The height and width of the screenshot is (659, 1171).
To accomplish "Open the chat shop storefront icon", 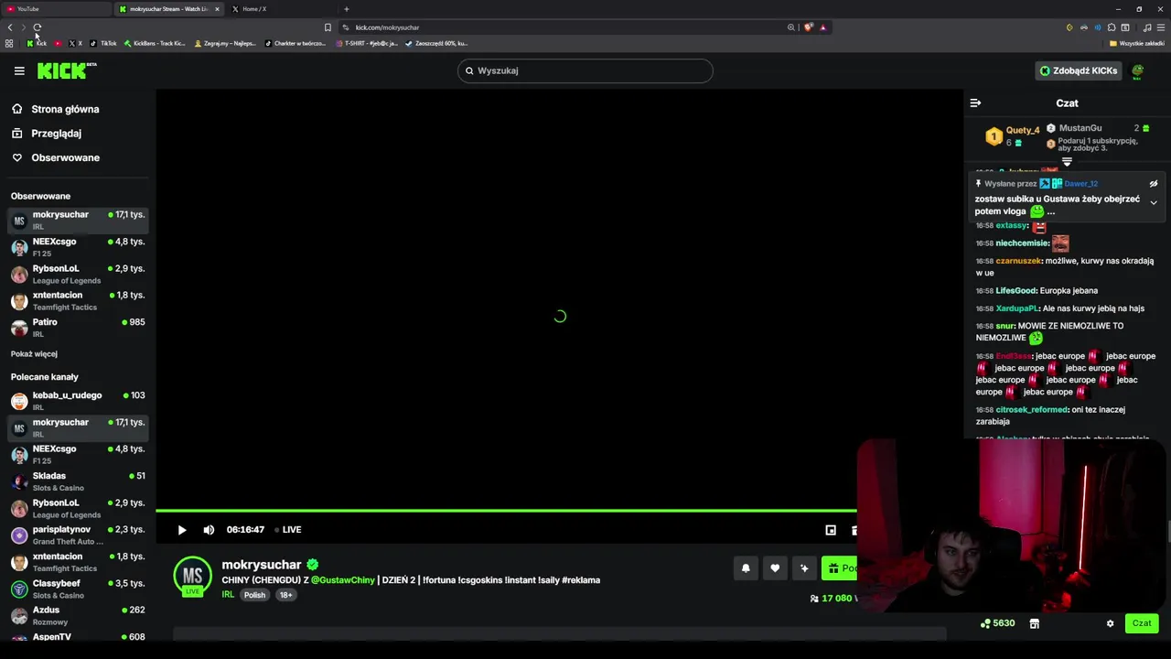I will (1035, 623).
